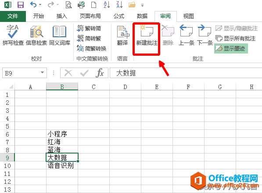Switch to the 审阅 tab
Screen dimensions: 262x193
[165, 16]
